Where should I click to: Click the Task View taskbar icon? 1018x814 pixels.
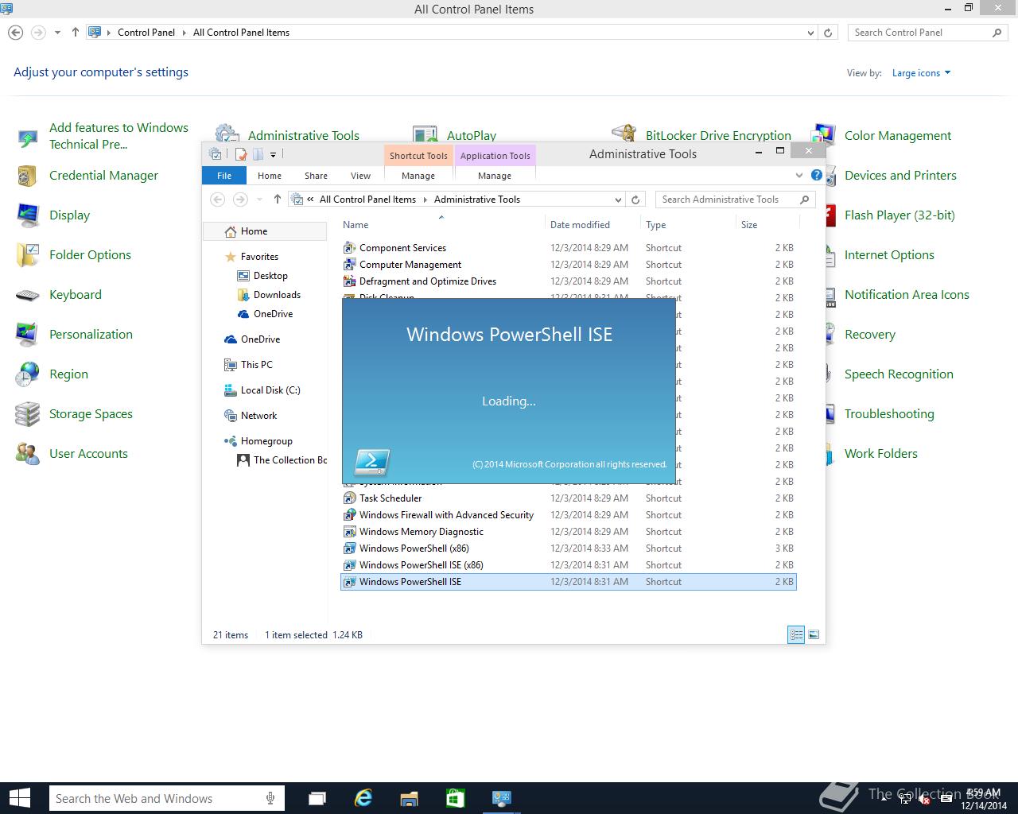317,798
